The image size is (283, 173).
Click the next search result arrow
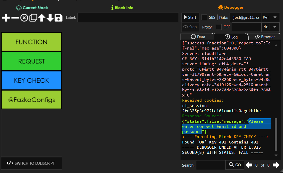coord(276,165)
